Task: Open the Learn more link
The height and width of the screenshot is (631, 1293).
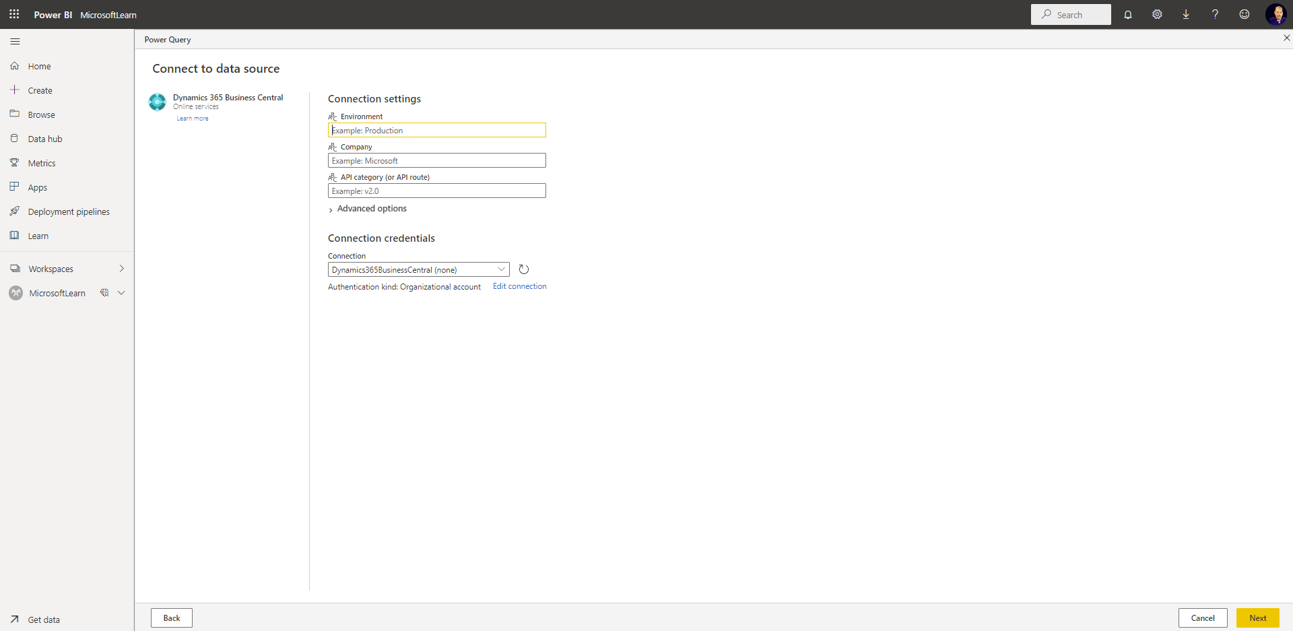Action: (x=193, y=119)
